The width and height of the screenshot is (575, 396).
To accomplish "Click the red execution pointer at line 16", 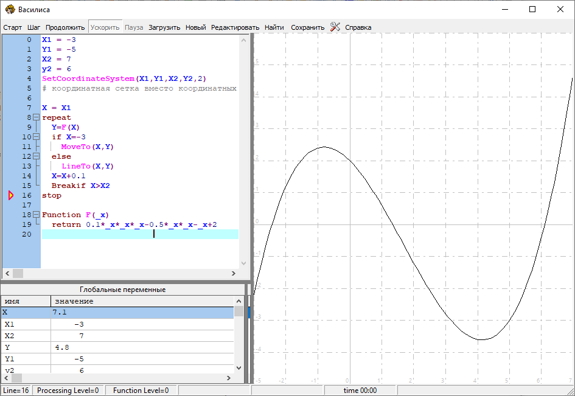I will click(10, 195).
